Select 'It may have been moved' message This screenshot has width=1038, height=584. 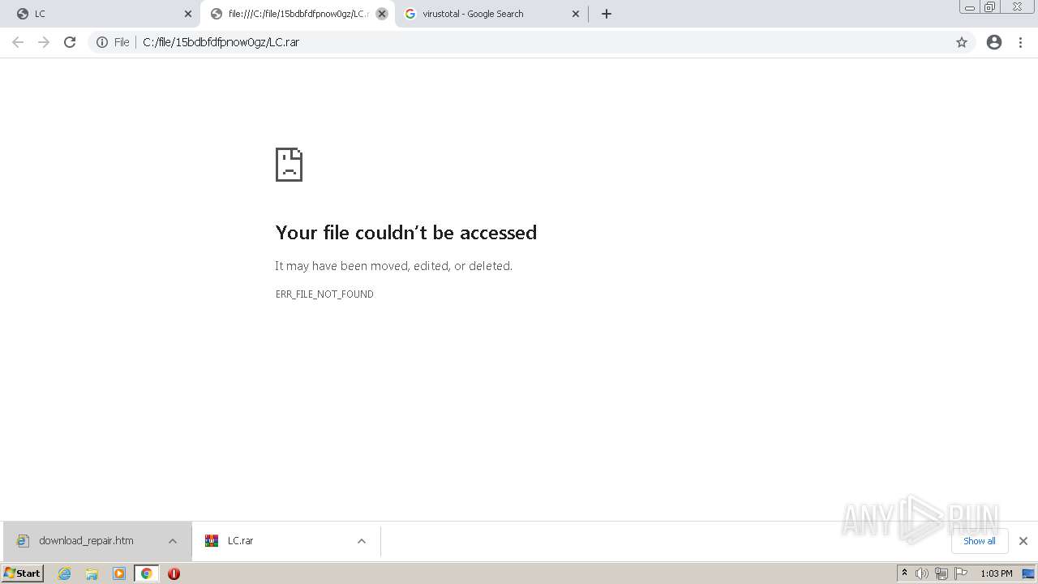click(x=393, y=266)
